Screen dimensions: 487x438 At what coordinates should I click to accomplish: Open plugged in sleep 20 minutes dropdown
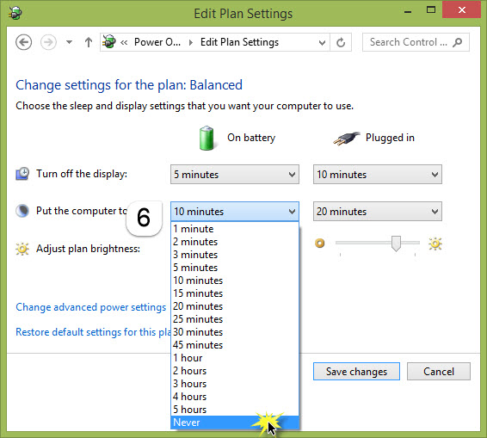click(378, 212)
